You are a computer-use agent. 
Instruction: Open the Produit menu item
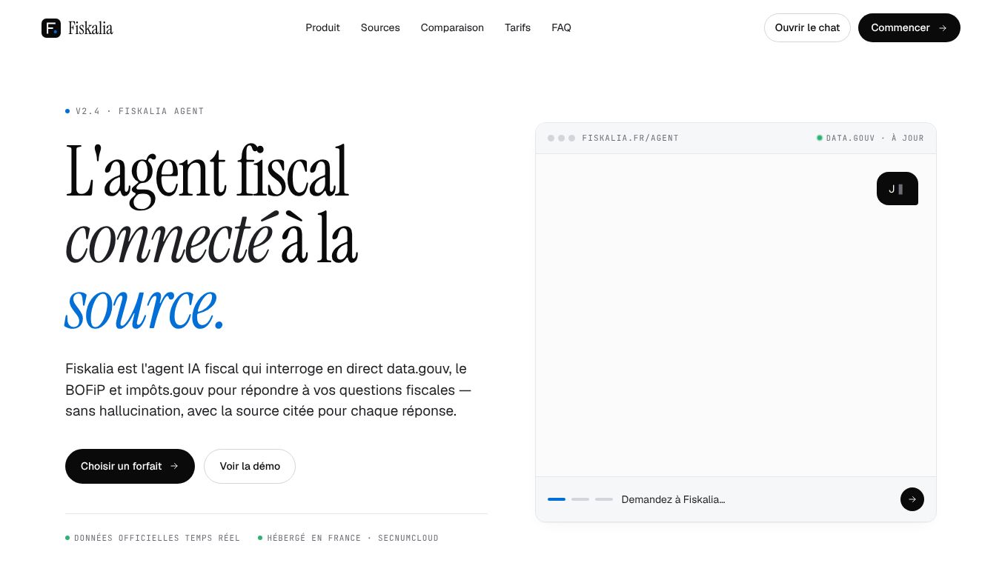point(322,27)
